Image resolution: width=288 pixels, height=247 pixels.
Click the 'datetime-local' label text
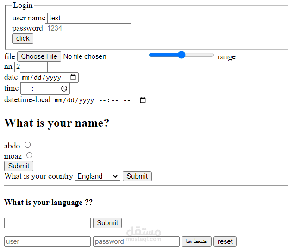tap(27, 100)
